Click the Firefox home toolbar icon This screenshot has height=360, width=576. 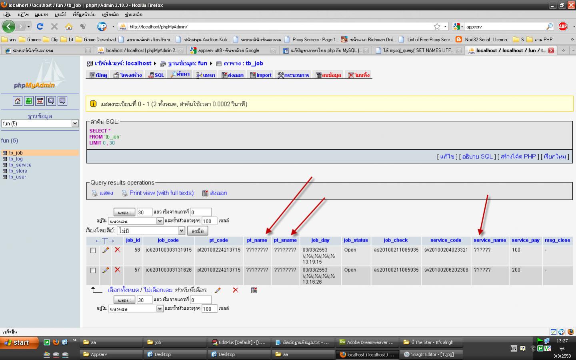click(x=69, y=26)
